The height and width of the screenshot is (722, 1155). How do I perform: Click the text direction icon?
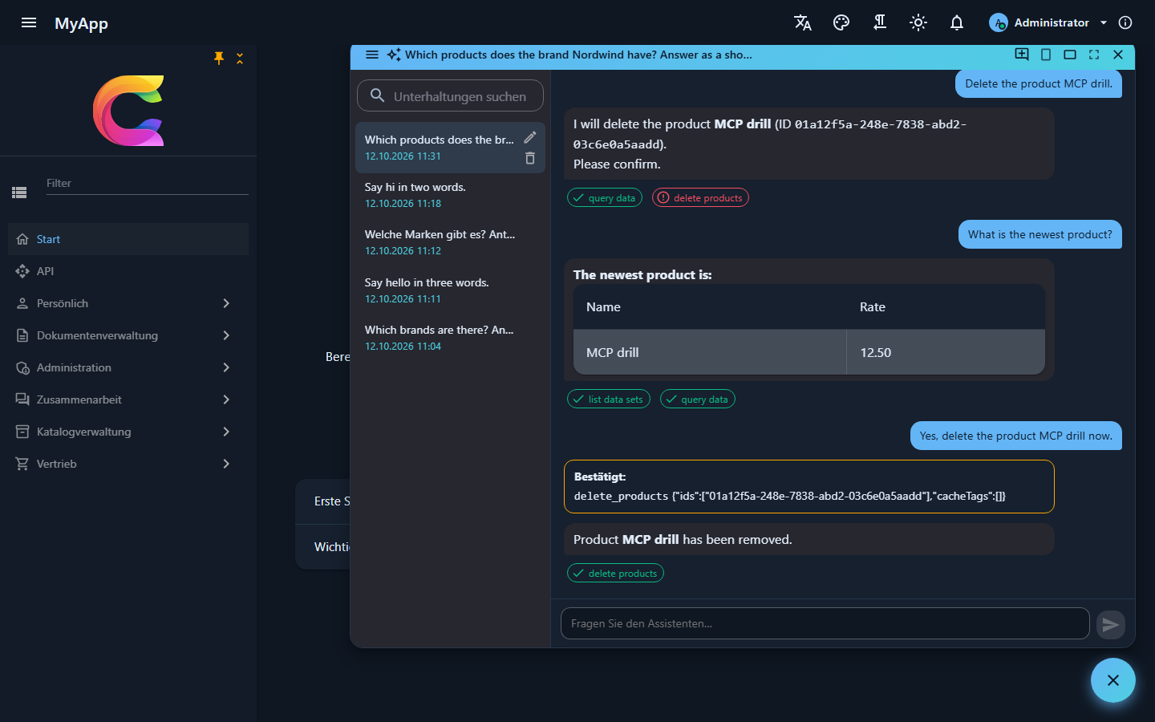click(880, 22)
